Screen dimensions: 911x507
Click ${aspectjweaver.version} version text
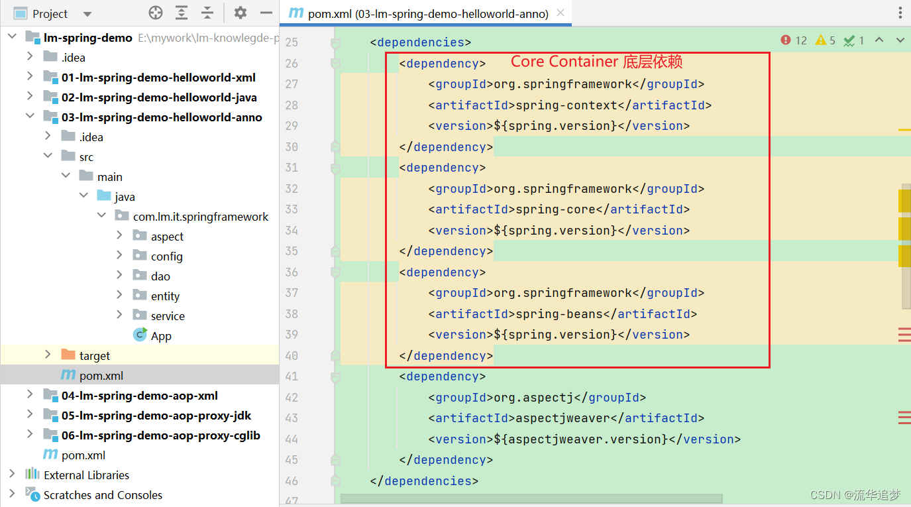click(x=581, y=439)
